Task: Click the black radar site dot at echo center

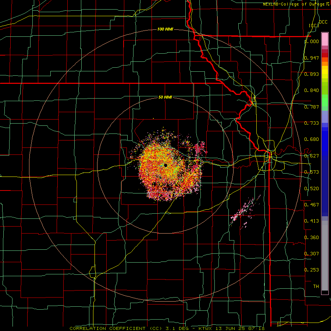Action: point(165,165)
